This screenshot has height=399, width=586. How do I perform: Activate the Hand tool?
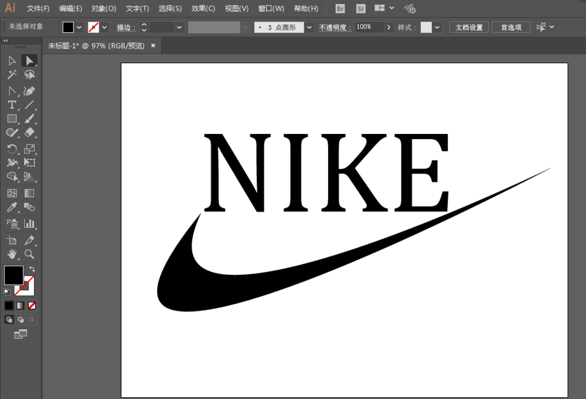tap(12, 254)
